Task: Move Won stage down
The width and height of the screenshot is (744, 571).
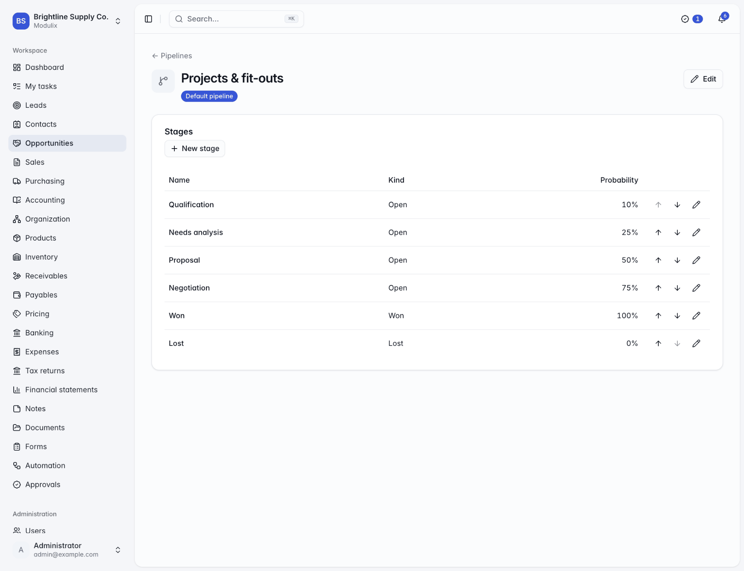Action: tap(677, 316)
